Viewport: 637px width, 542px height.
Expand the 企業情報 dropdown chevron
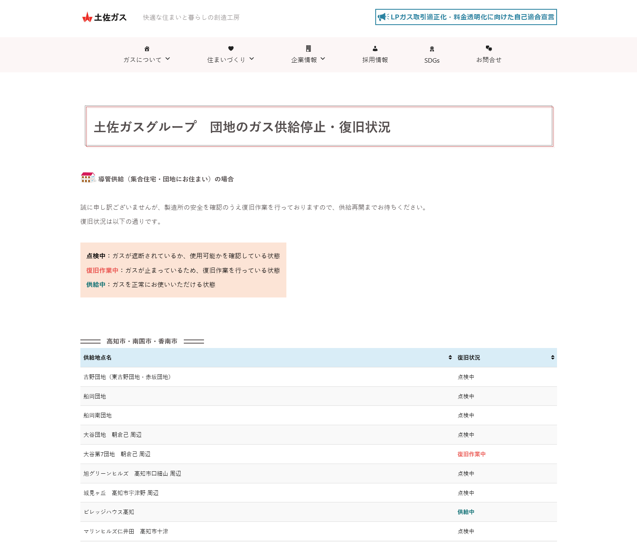click(x=323, y=59)
